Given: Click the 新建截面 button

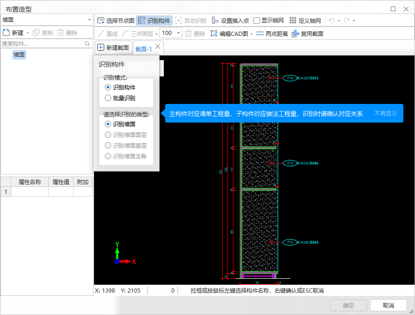Looking at the screenshot, I should click(113, 48).
